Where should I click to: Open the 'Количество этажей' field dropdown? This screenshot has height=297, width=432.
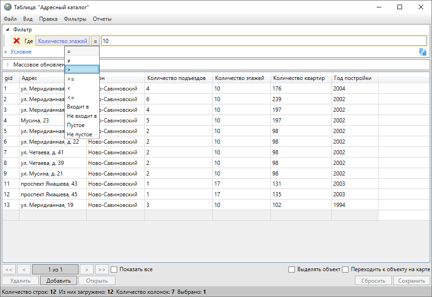(x=62, y=41)
